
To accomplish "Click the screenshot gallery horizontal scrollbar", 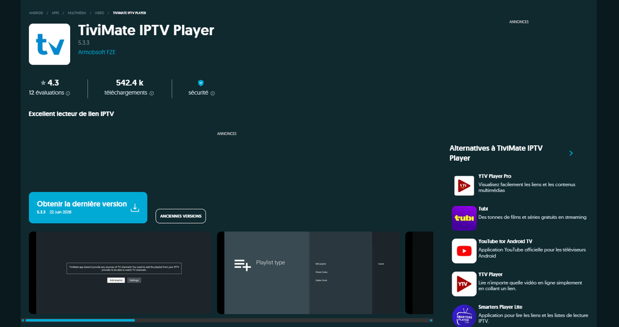I will pos(227,320).
